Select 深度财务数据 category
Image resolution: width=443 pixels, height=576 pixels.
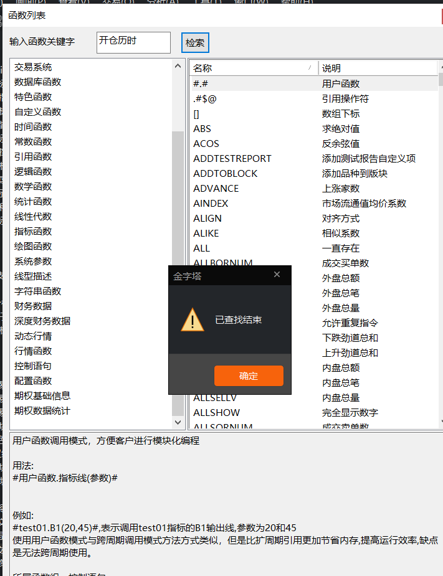42,321
